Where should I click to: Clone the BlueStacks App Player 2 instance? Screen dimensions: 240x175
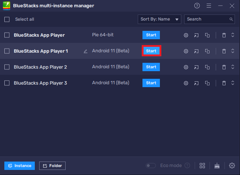[207, 67]
